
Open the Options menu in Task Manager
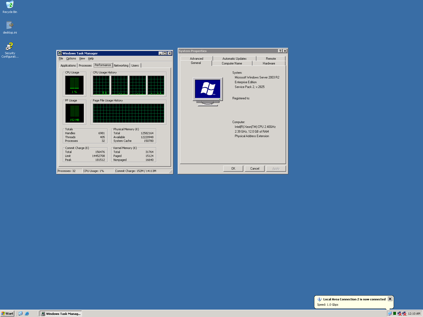(x=71, y=58)
